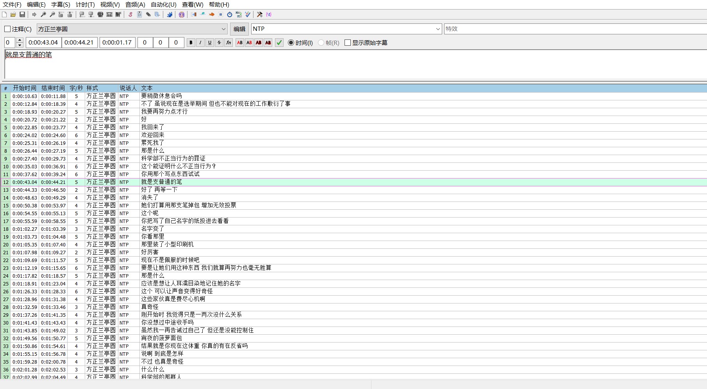Select subtitle row 宵夜的菠萝面包
707x389 pixels.
[x=353, y=338]
